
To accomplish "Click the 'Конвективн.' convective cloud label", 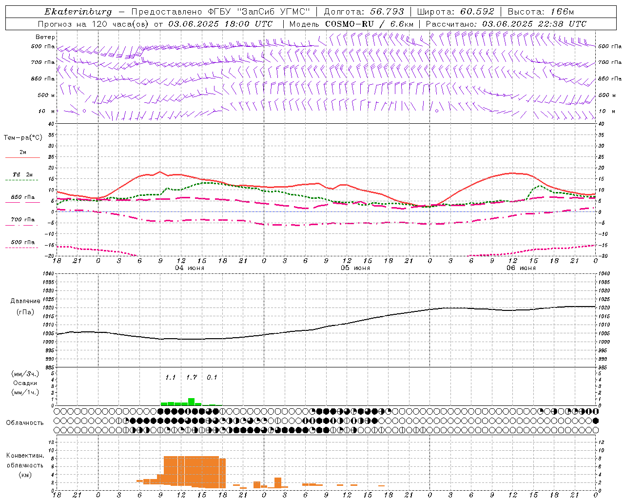I will 25,456.
